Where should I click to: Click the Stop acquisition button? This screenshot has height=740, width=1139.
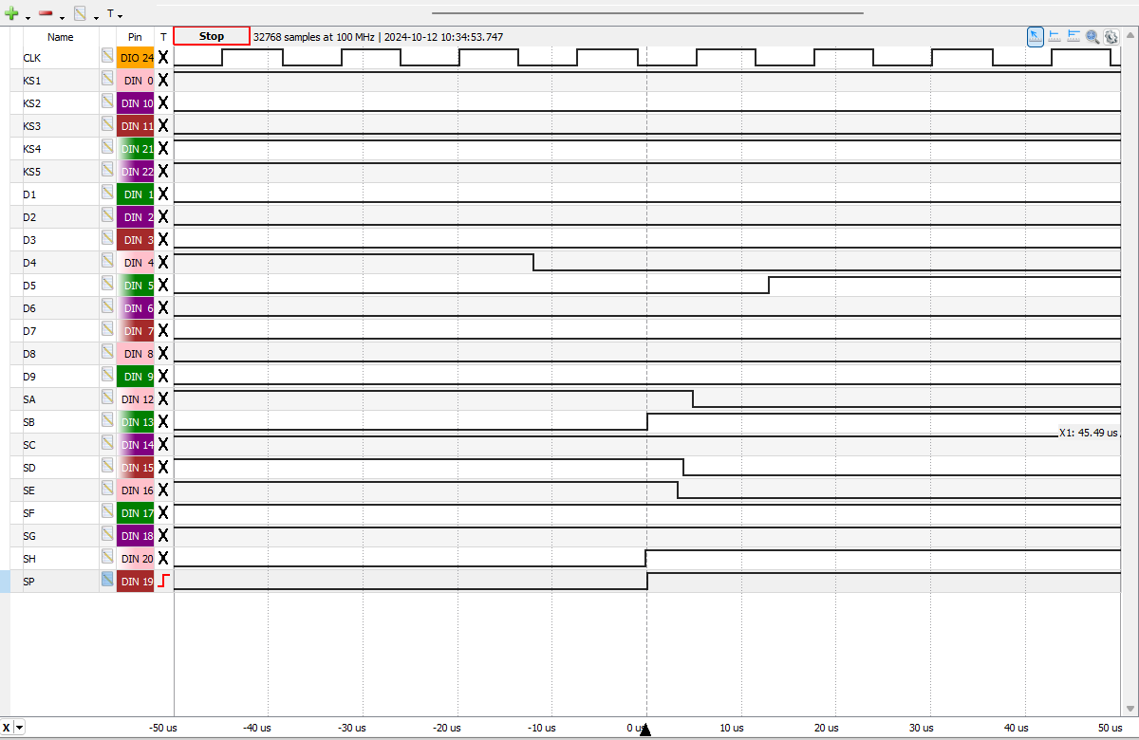click(212, 36)
